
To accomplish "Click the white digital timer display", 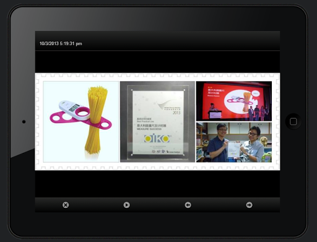I will [74, 108].
